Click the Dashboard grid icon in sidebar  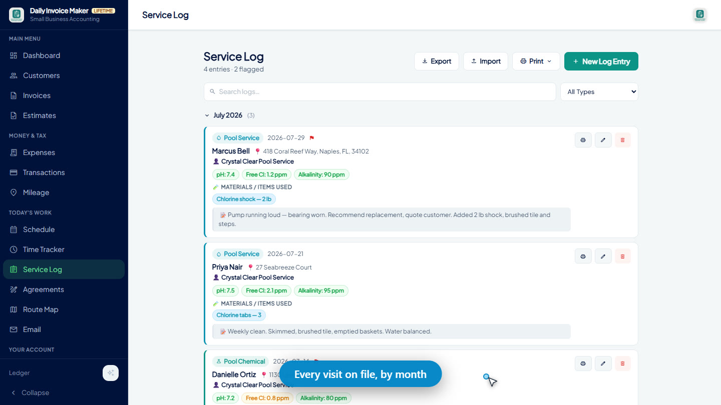coord(14,55)
